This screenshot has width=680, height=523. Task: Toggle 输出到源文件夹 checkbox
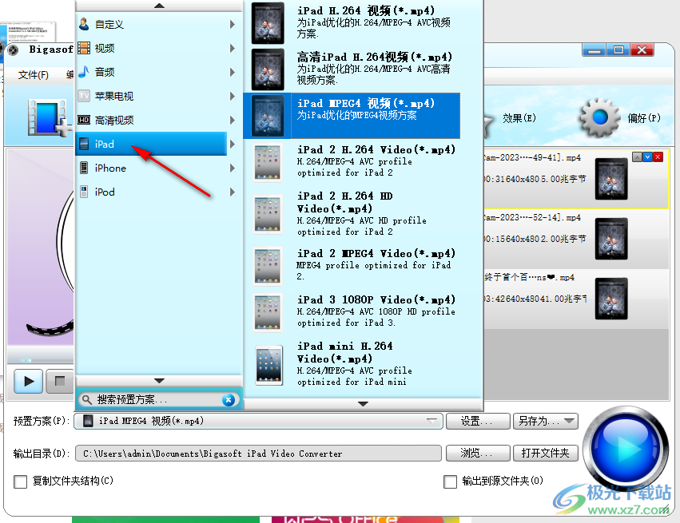tap(450, 481)
